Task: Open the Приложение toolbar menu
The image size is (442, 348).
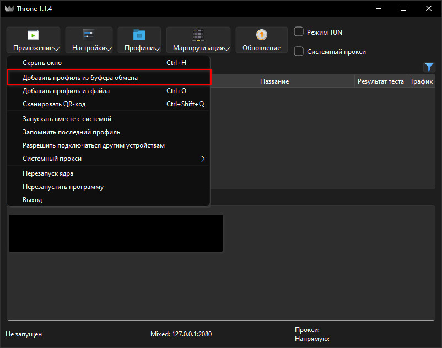Action: 33,40
